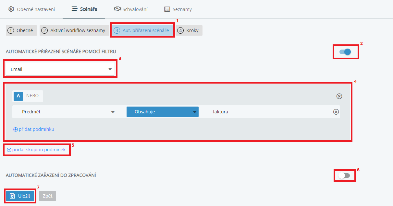The height and width of the screenshot is (206, 393).
Task: Click the handshake icon of Schvalování
Action: click(x=117, y=9)
